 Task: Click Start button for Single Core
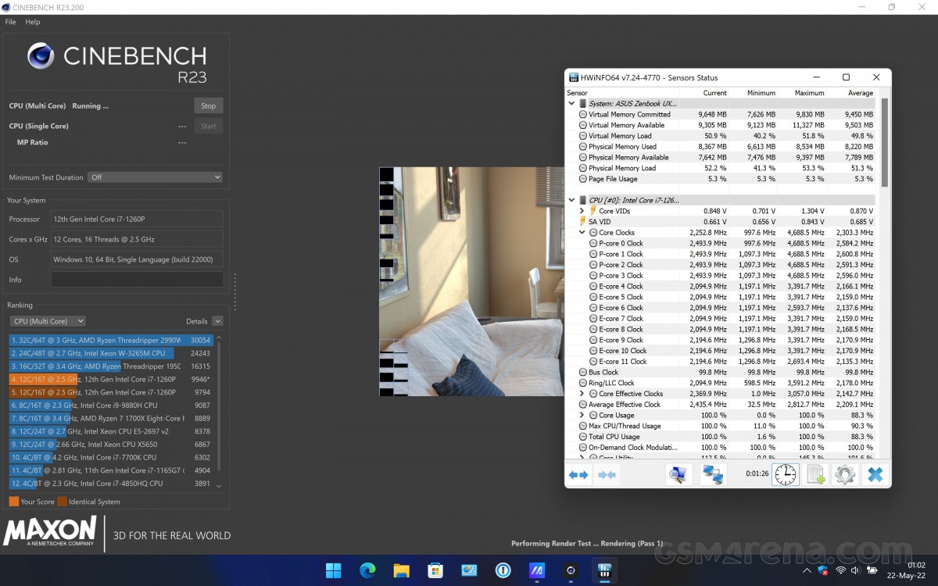pos(208,126)
